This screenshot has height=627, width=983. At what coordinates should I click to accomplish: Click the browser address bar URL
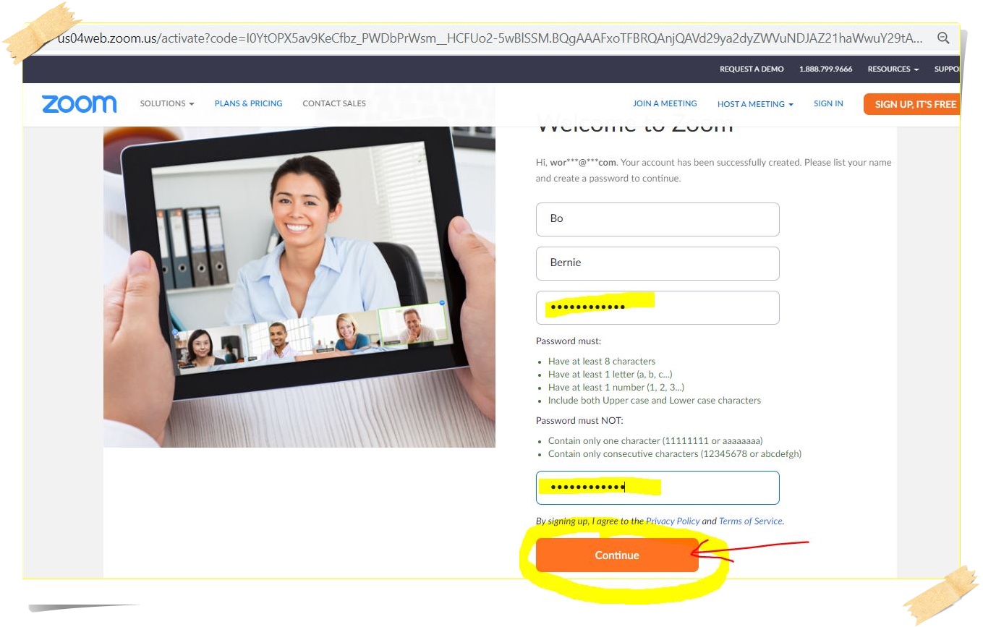pyautogui.click(x=490, y=38)
